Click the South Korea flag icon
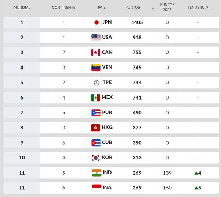The image size is (221, 197). coord(96,158)
